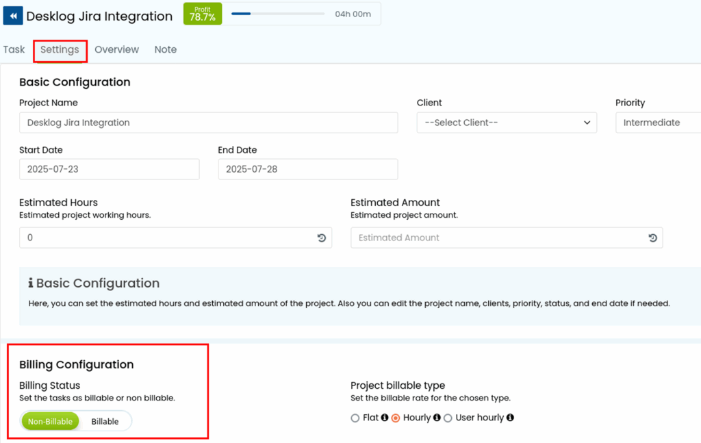Open the Start Date picker field
701x443 pixels.
click(110, 169)
